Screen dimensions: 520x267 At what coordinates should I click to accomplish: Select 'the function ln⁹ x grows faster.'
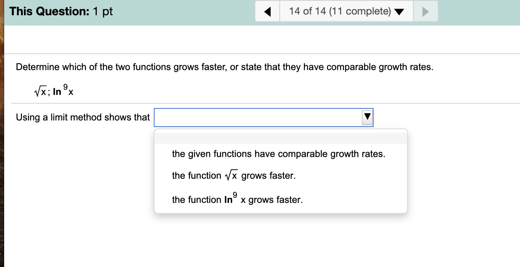tap(237, 199)
